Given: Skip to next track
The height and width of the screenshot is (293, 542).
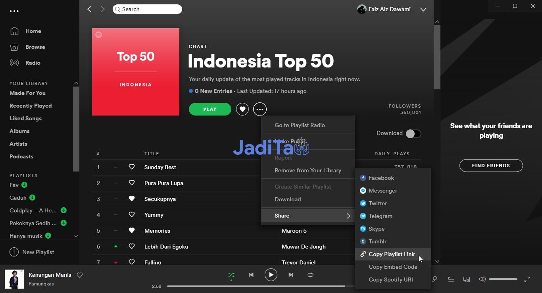Looking at the screenshot, I should [291, 275].
